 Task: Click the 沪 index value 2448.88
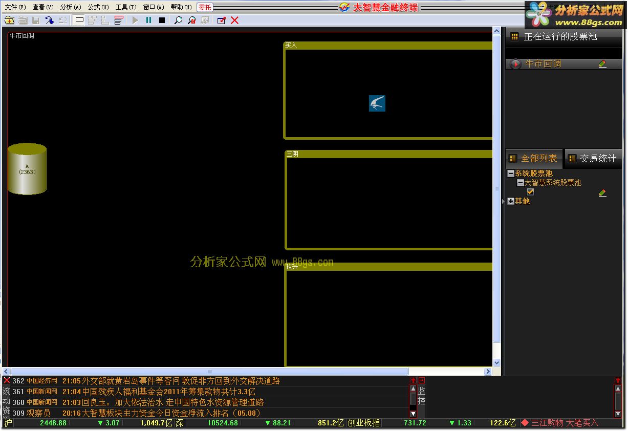click(x=53, y=423)
